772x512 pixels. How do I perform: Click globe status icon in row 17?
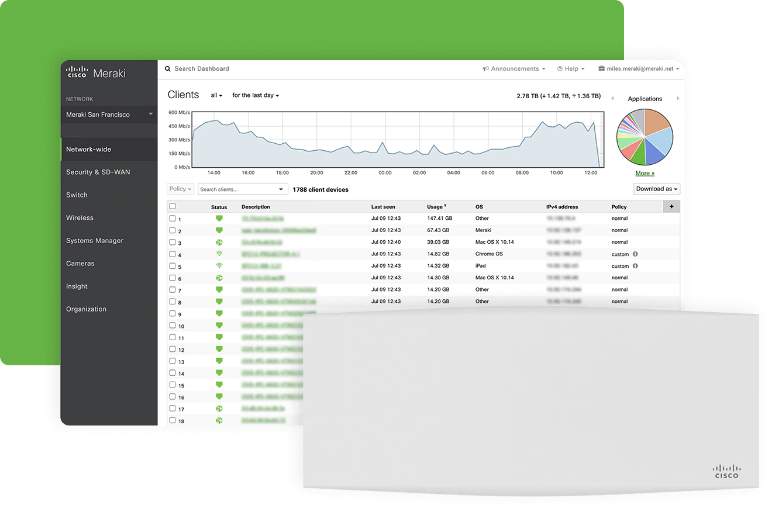coord(219,409)
